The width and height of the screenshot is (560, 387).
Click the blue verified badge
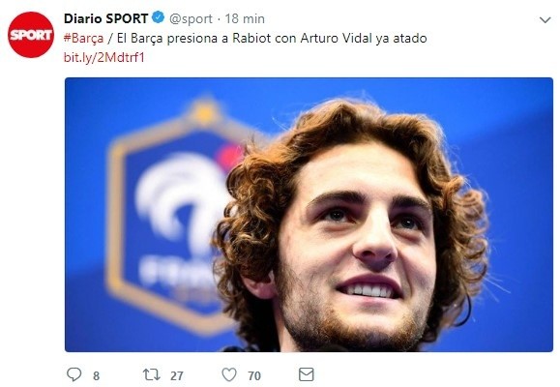coord(159,17)
